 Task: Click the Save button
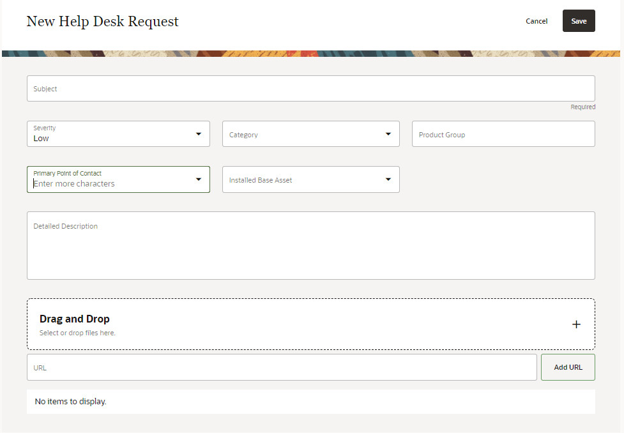[x=579, y=20]
